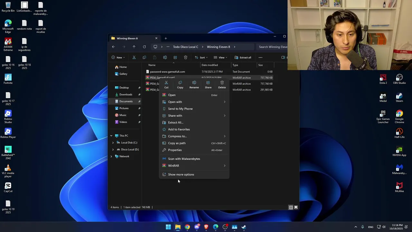Click Todo Disco Local C breadcrumb
Image resolution: width=412 pixels, height=232 pixels.
click(x=186, y=47)
